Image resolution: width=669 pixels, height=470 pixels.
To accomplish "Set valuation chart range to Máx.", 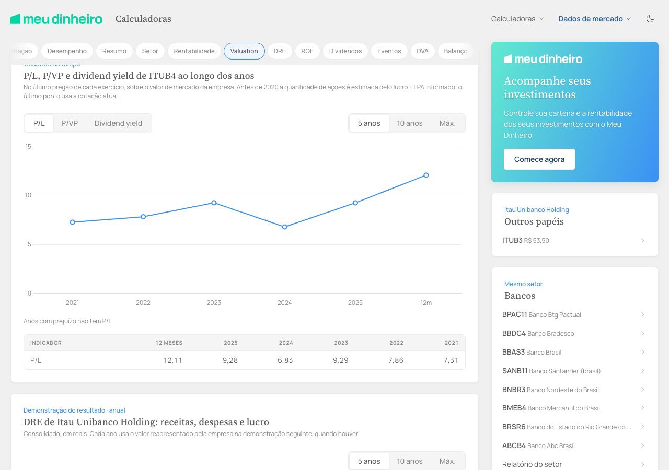I will point(447,123).
